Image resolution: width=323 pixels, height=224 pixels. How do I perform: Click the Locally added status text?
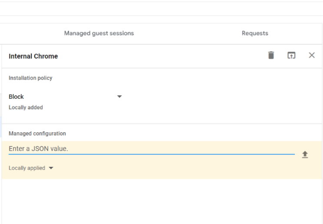pyautogui.click(x=26, y=107)
